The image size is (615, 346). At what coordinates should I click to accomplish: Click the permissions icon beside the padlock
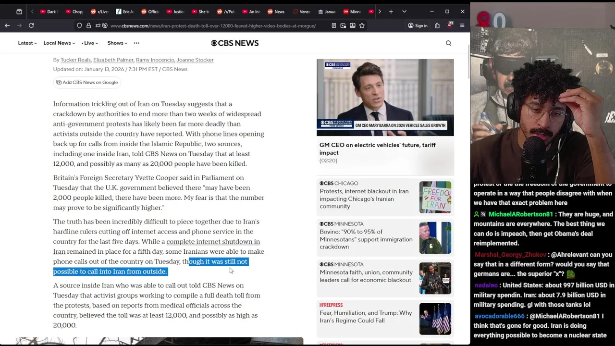(98, 25)
